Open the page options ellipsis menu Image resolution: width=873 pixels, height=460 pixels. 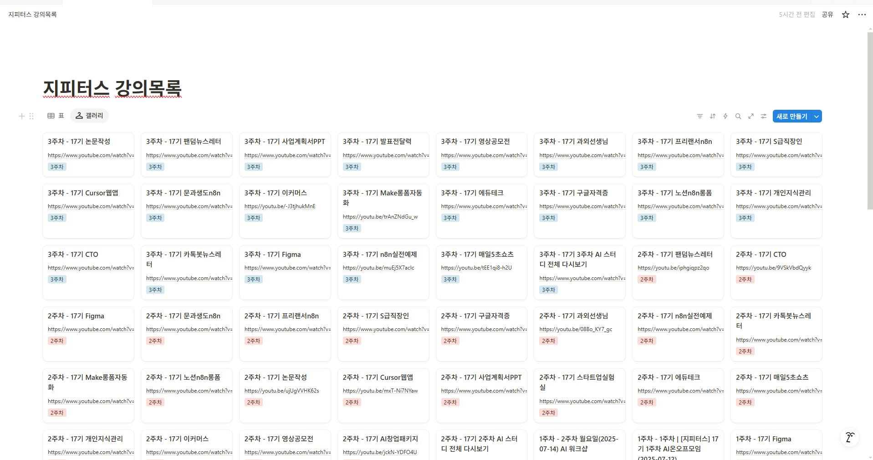[861, 14]
